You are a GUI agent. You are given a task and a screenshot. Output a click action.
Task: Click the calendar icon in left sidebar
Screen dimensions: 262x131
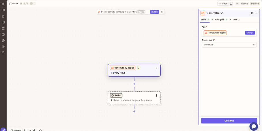click(3, 28)
